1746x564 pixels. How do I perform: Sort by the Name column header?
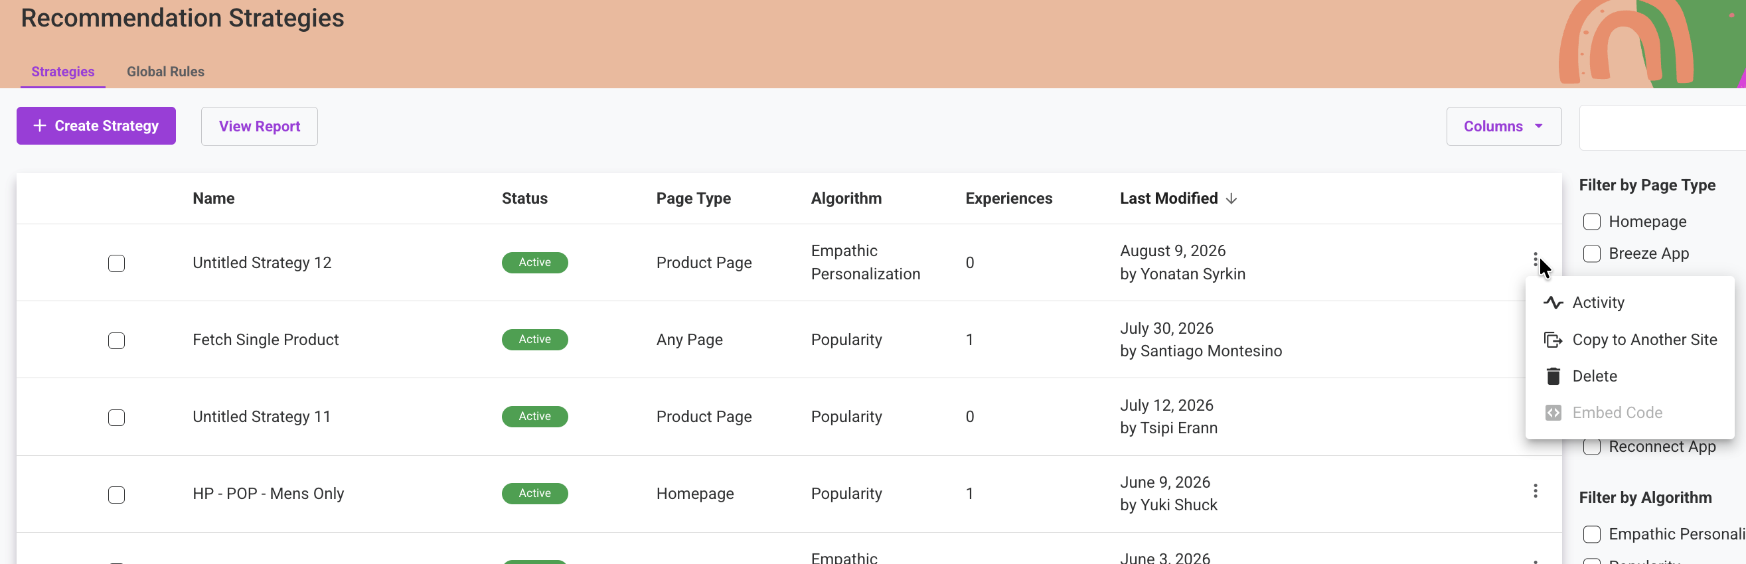point(214,198)
